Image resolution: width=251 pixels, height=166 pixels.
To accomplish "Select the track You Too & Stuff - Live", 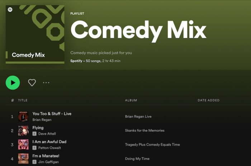I will 52,114.
